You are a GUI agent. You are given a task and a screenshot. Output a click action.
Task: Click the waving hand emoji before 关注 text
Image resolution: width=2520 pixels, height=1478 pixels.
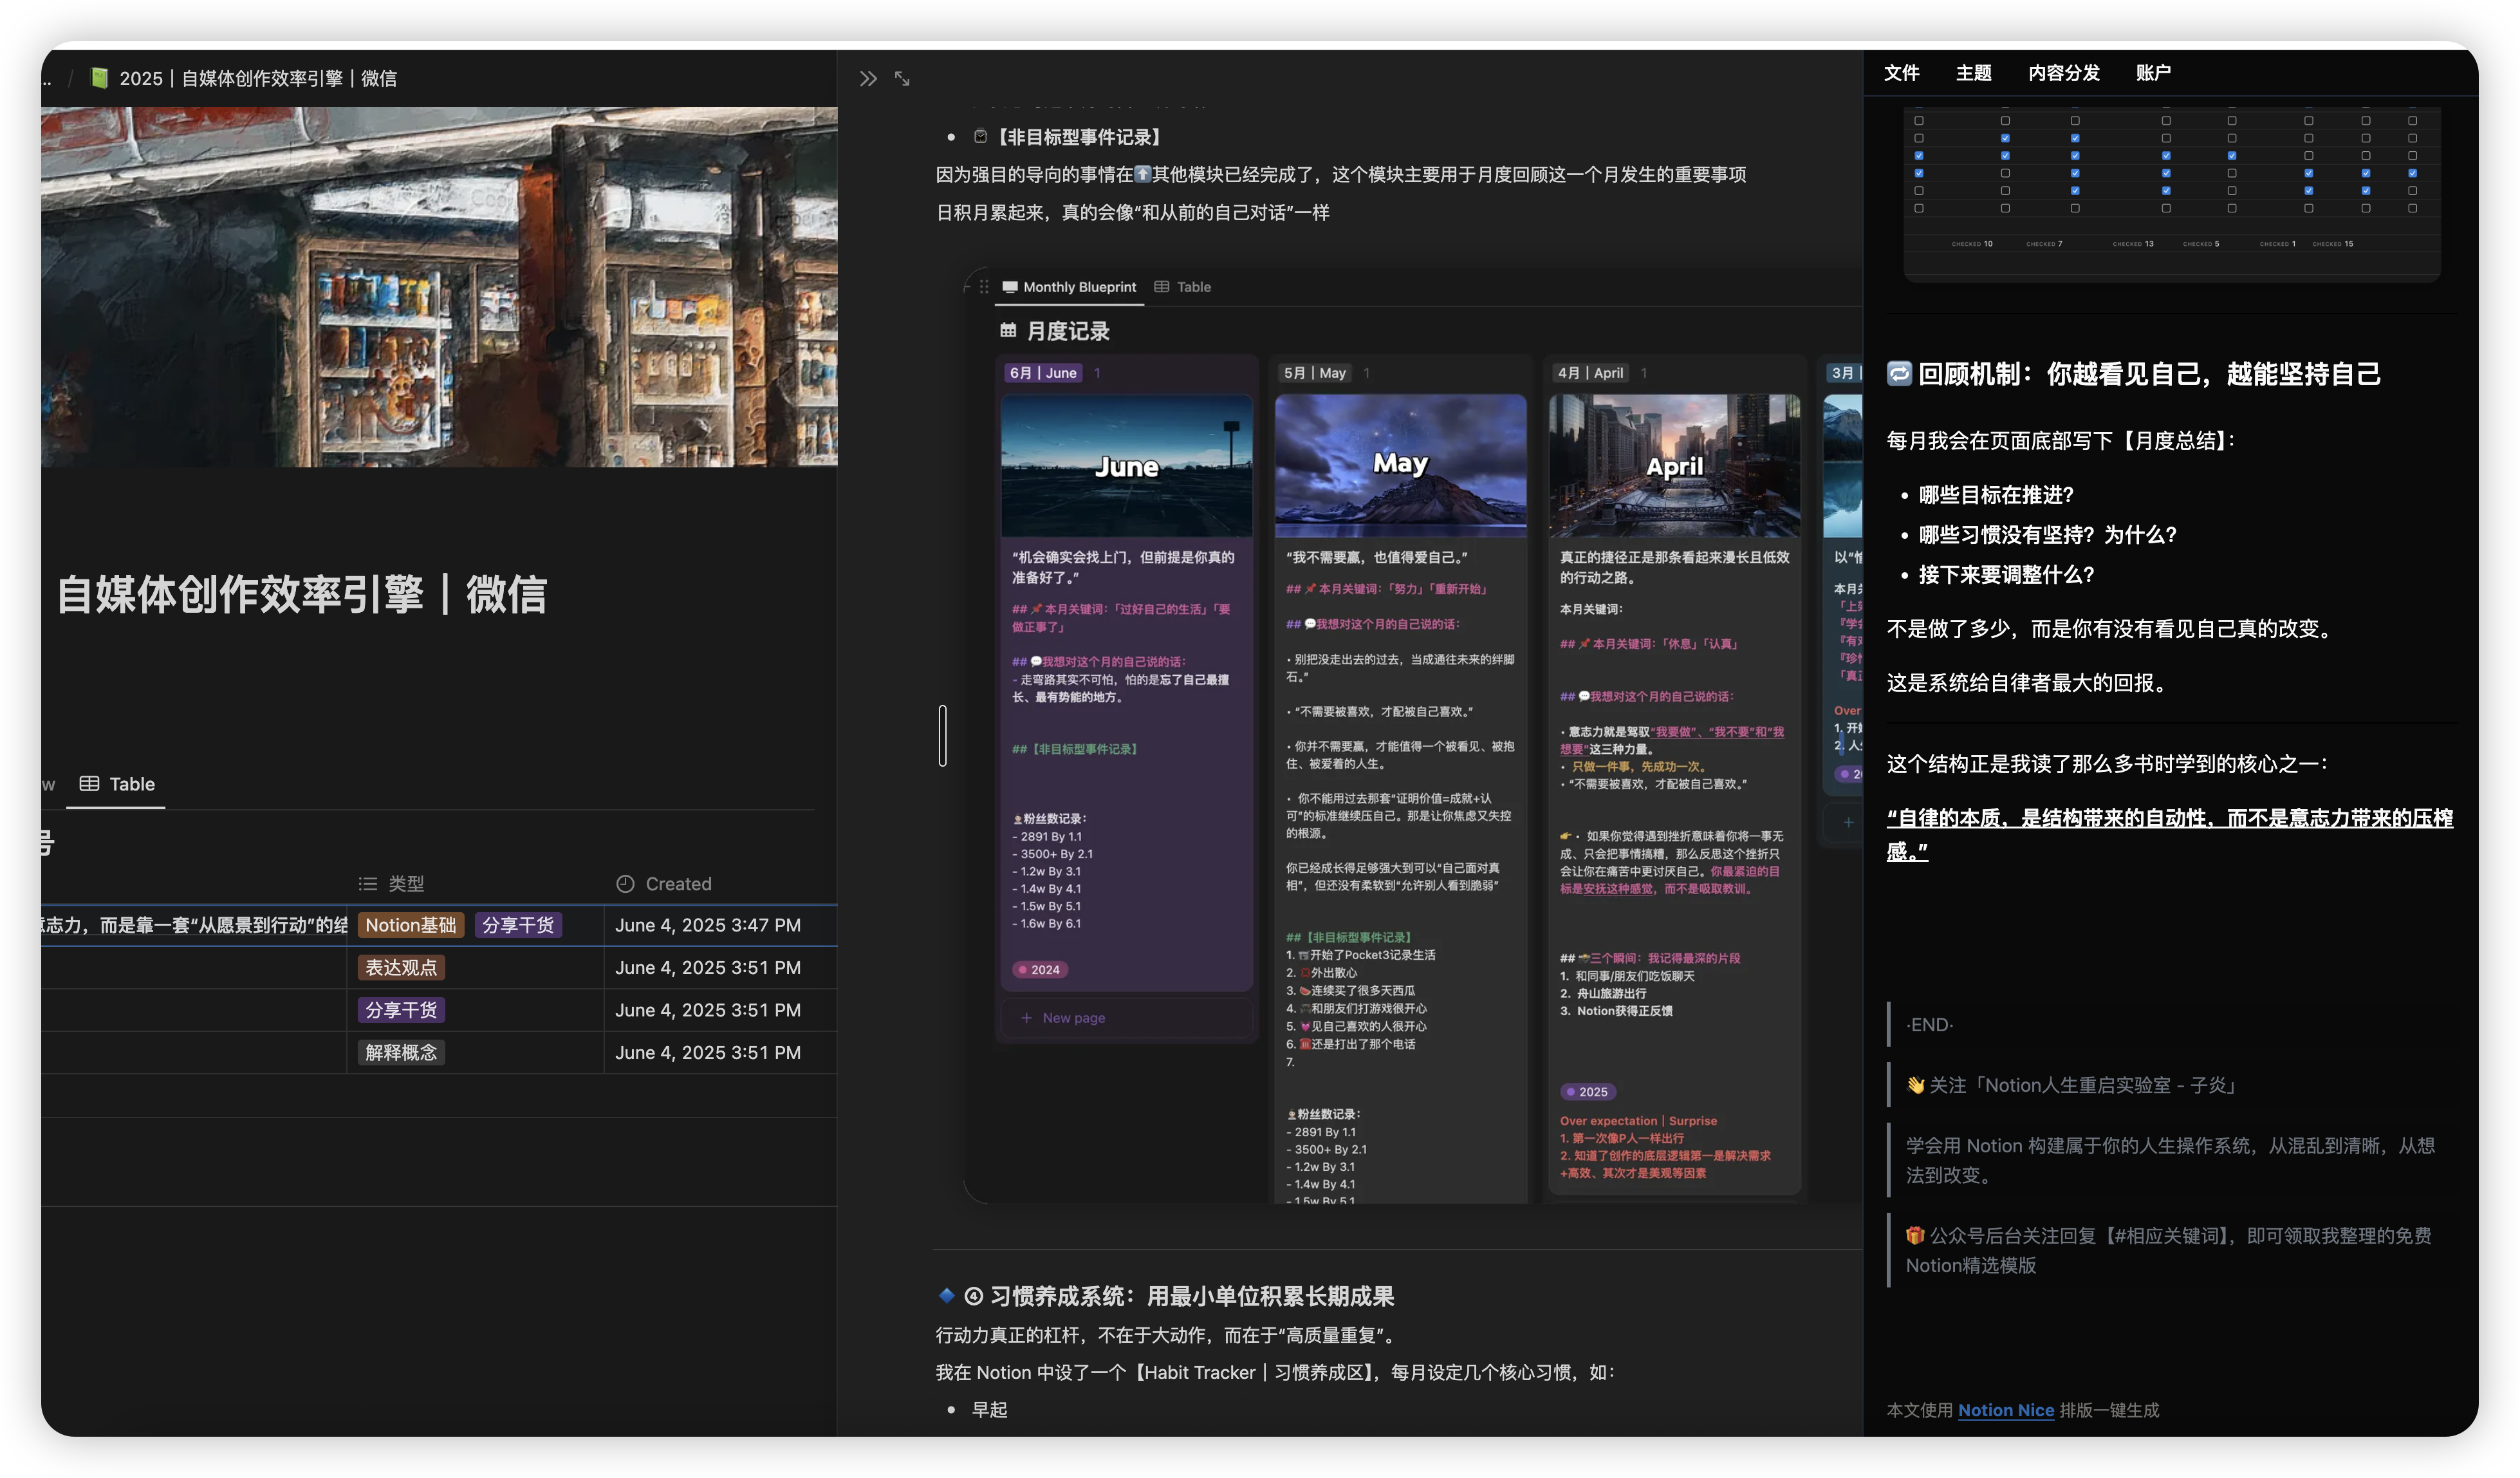[1915, 1085]
